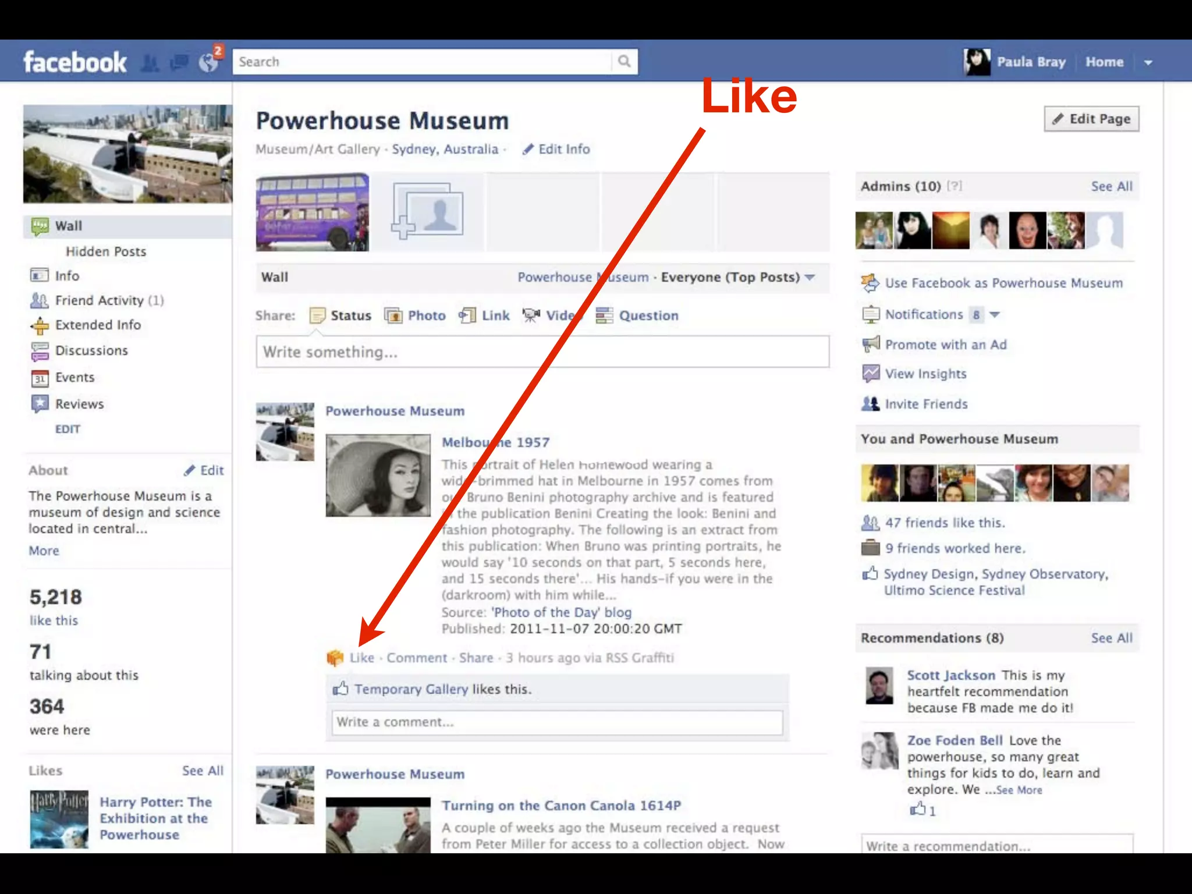Open Use Facebook as Powerhouse Museum link

[x=1003, y=283]
